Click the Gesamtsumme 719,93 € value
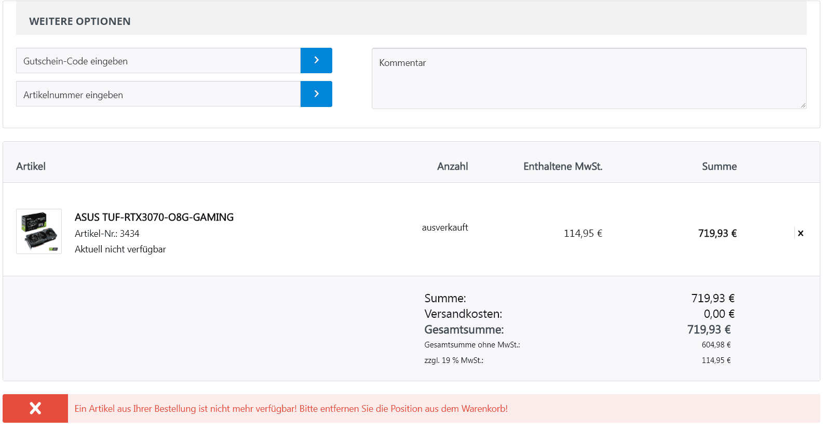Viewport: 825px width, 430px height. [x=709, y=329]
